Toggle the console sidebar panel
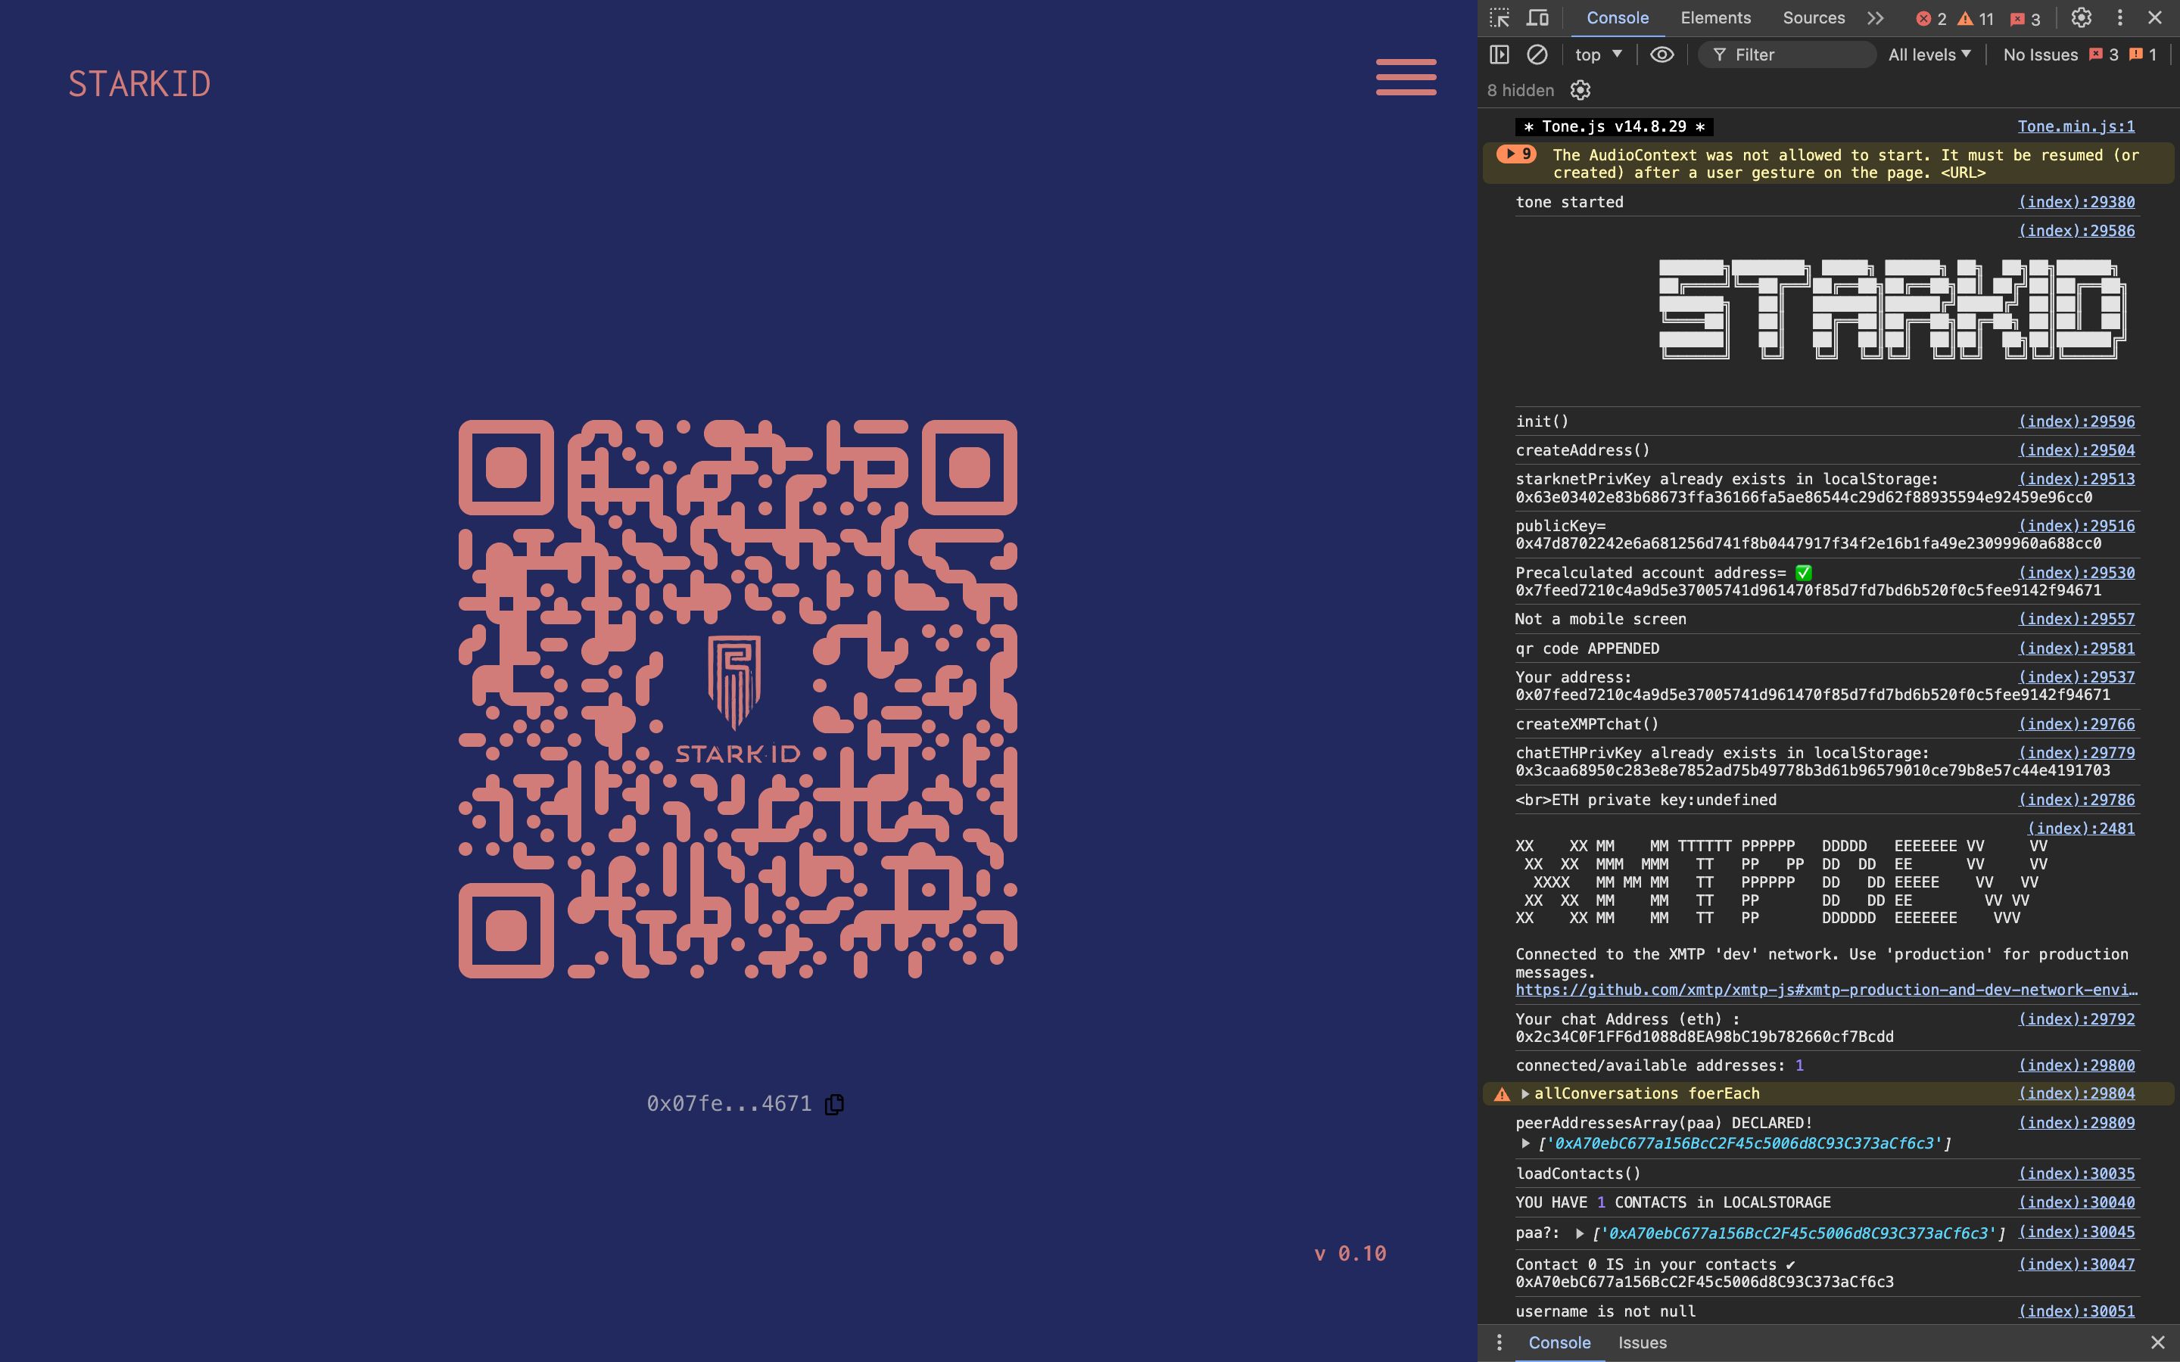The width and height of the screenshot is (2180, 1362). [x=1499, y=55]
